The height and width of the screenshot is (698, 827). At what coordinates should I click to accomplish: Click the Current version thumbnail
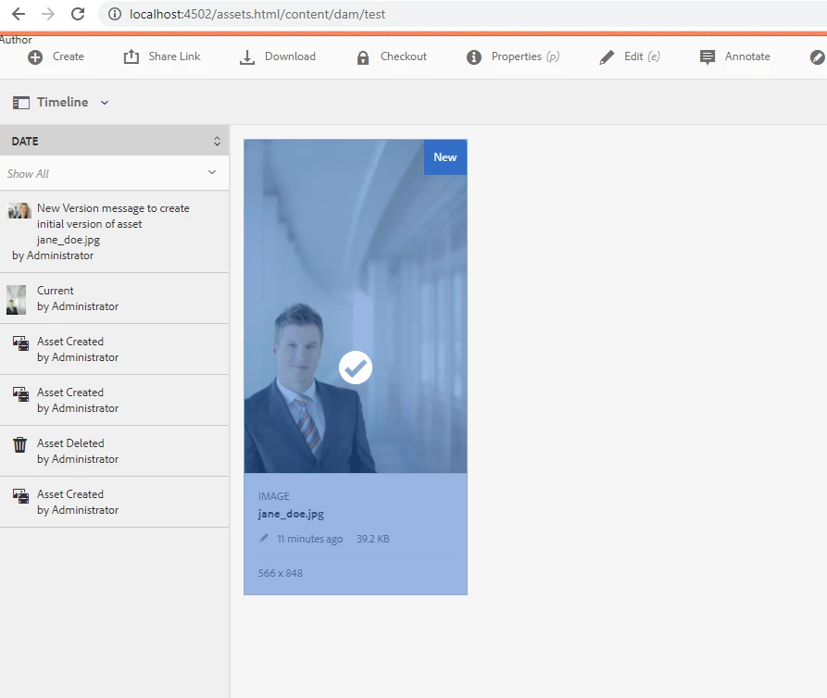17,300
